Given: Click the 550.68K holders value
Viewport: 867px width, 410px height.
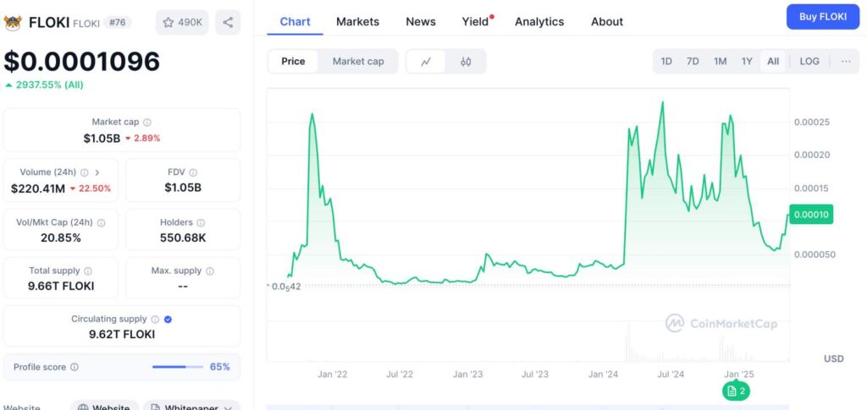Looking at the screenshot, I should point(183,238).
